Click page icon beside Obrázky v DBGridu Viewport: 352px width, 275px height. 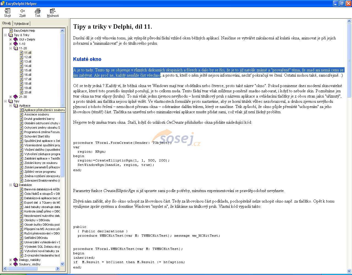[21, 220]
